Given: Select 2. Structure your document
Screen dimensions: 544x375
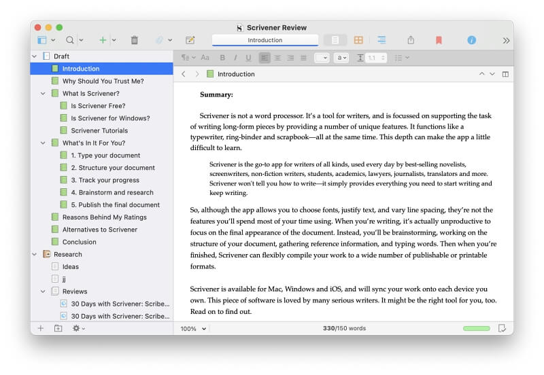Looking at the screenshot, I should 101,168.
